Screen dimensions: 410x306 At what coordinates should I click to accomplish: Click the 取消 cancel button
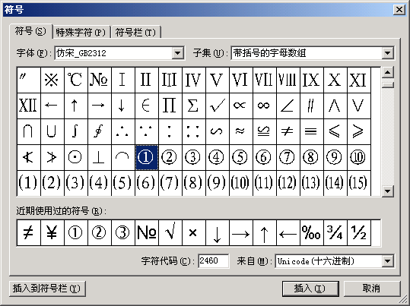tap(371, 289)
